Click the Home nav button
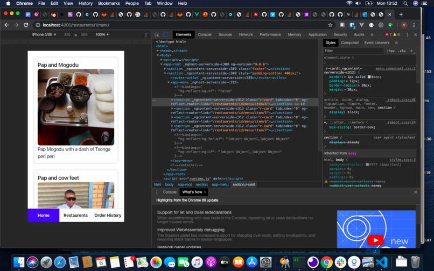This screenshot has height=271, width=434. tap(44, 215)
